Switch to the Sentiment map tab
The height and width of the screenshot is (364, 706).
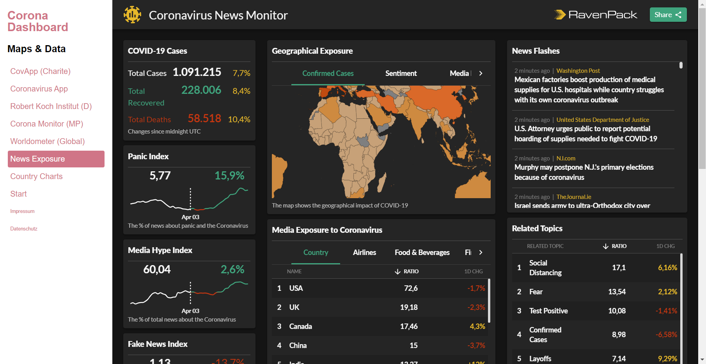[401, 73]
